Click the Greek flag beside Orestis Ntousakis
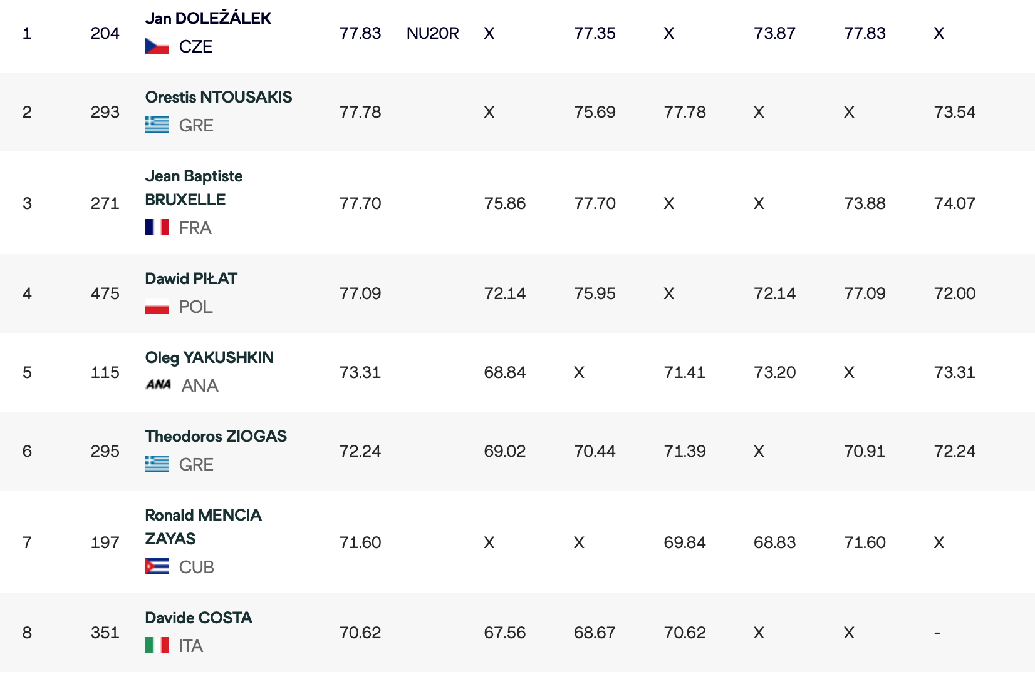1035x677 pixels. point(157,125)
